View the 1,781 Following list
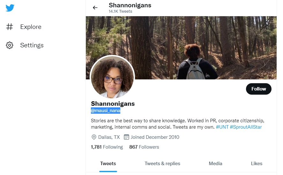Viewport: 283px width, 175px height. tap(107, 147)
